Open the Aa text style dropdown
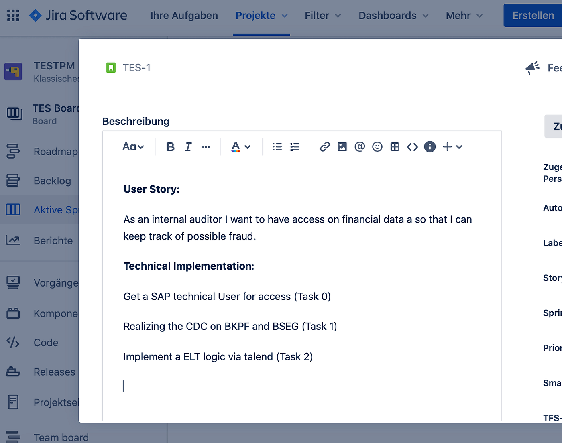This screenshot has height=443, width=562. click(x=133, y=147)
